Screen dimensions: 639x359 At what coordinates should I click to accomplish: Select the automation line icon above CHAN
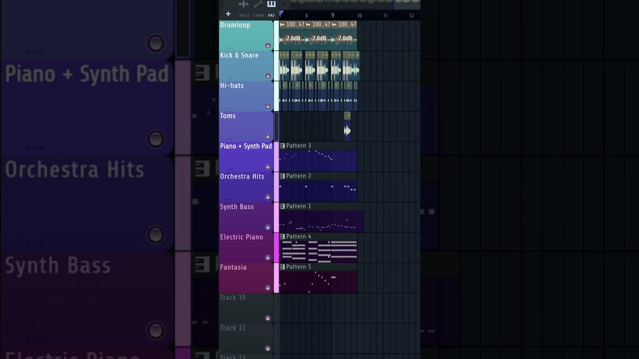(258, 4)
